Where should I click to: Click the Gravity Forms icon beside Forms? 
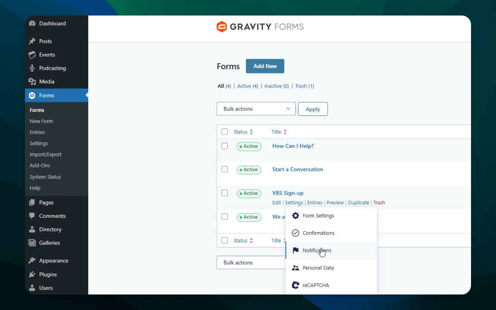pyautogui.click(x=32, y=96)
